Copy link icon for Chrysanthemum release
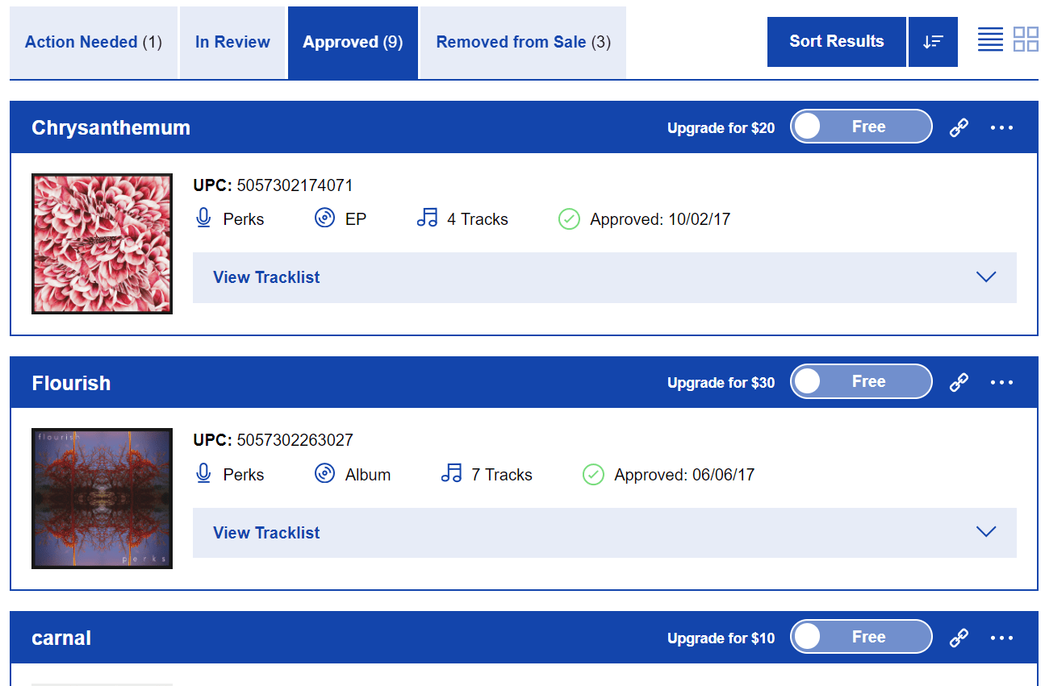The height and width of the screenshot is (686, 1045). click(x=959, y=127)
